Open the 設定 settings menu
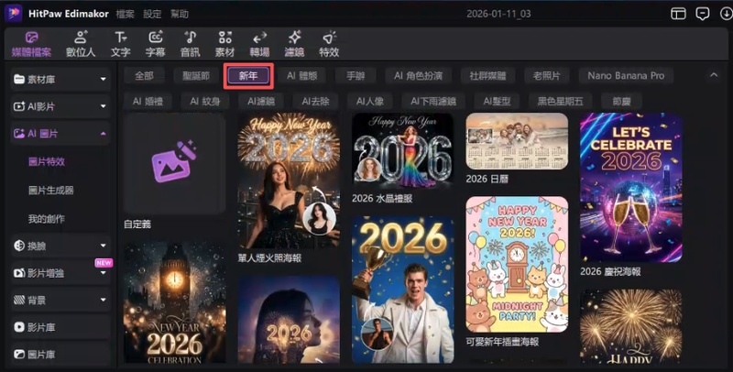733x372 pixels. click(x=152, y=15)
